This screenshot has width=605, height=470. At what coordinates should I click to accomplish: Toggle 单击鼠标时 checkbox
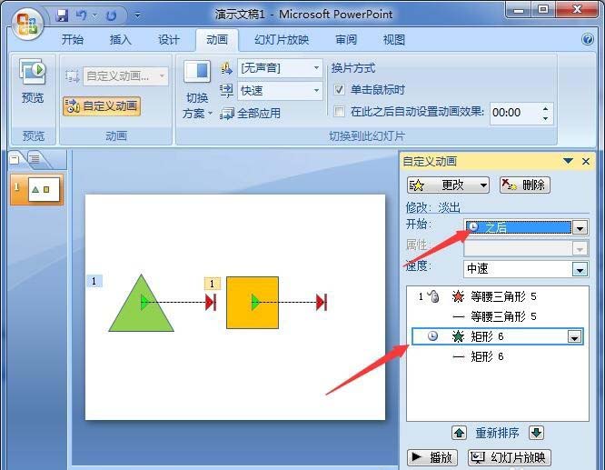339,90
